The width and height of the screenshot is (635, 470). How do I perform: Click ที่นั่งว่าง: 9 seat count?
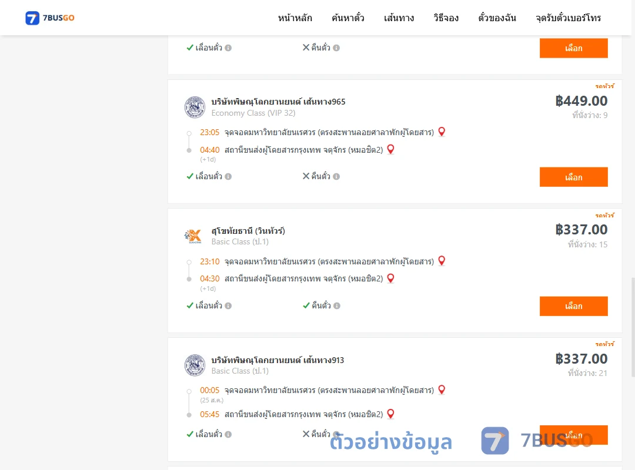pyautogui.click(x=590, y=115)
